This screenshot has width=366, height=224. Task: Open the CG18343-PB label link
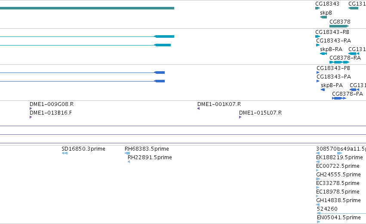tap(333, 68)
